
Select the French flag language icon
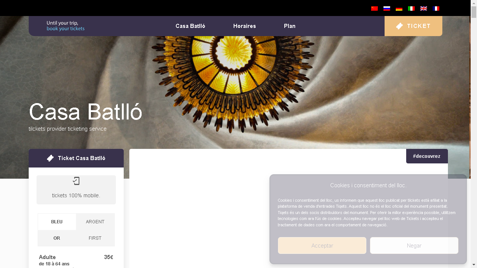436,9
